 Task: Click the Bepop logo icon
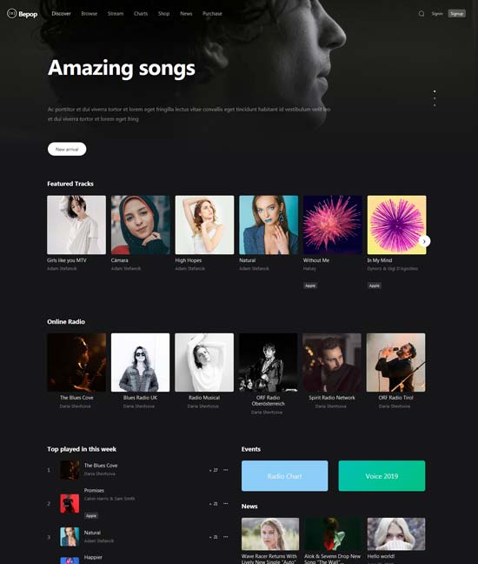[12, 14]
